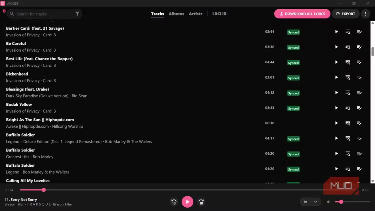Click the Sorry Not Sorry now-playing title
This screenshot has width=375, height=211.
click(21, 199)
